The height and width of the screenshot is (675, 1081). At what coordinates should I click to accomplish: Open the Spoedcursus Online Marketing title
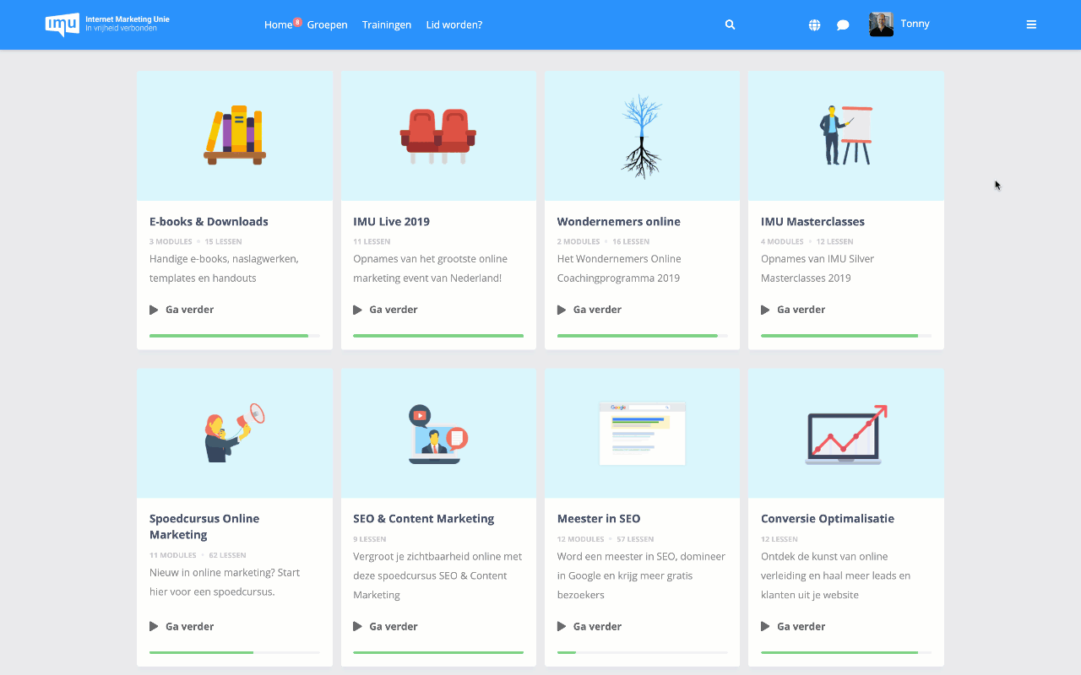(204, 526)
